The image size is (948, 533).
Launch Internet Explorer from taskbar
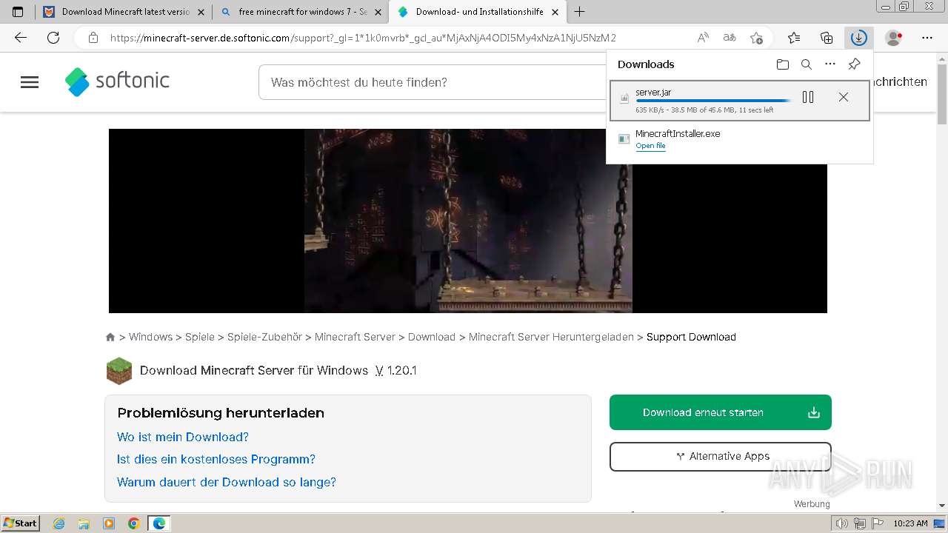pyautogui.click(x=59, y=523)
